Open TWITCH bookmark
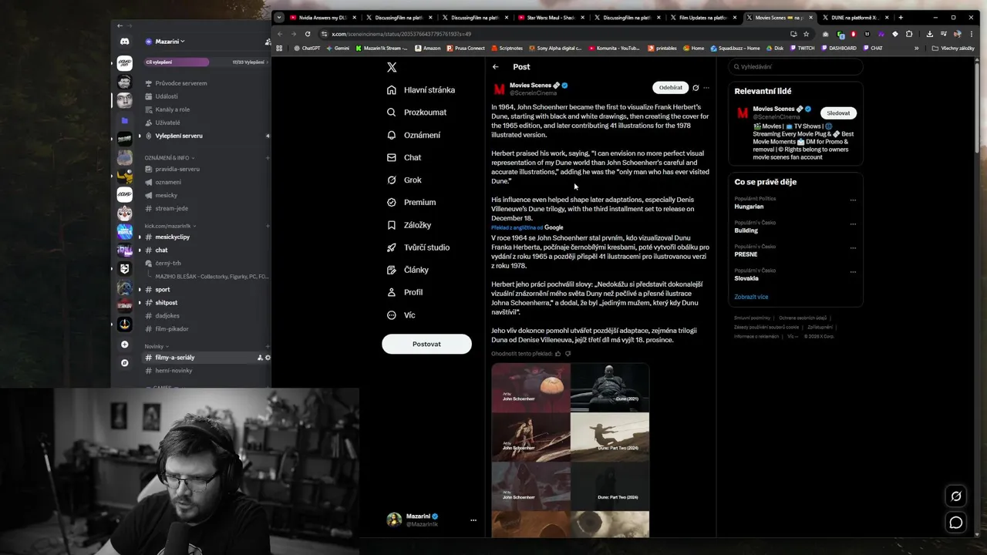Viewport: 987px width, 555px height. tap(802, 48)
